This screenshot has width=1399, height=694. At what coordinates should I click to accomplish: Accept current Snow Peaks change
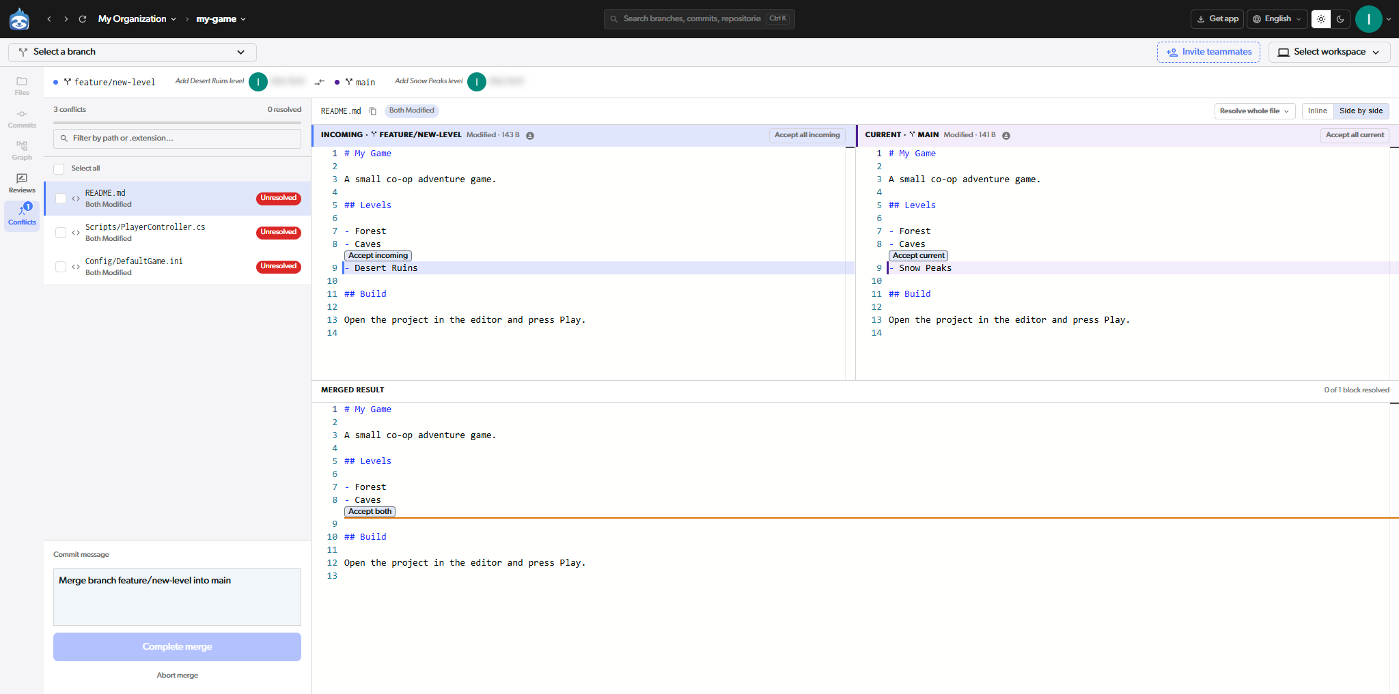pyautogui.click(x=918, y=256)
